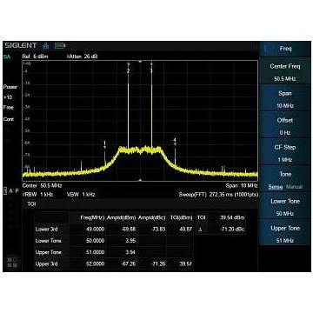This screenshot has width=313, height=313.
Task: Select the CF Step 1 MHz softkey
Action: 285,151
